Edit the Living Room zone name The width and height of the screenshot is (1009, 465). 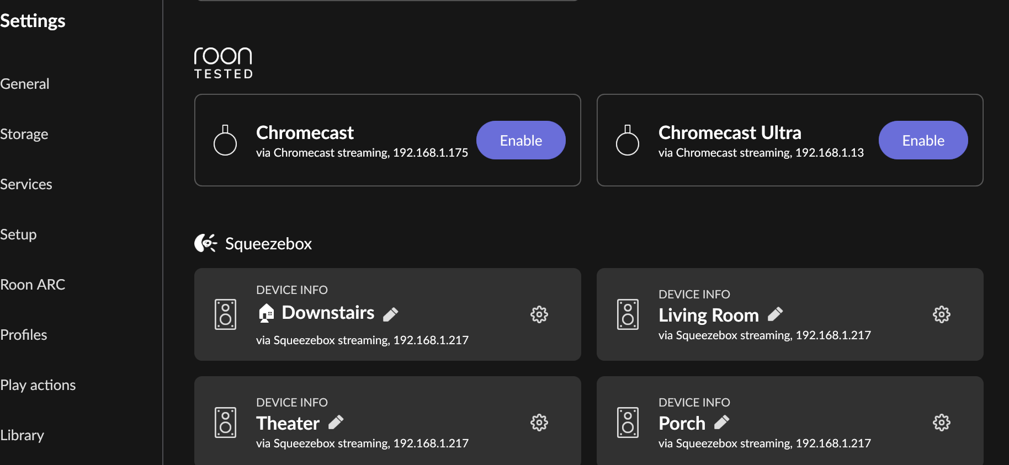pos(775,314)
